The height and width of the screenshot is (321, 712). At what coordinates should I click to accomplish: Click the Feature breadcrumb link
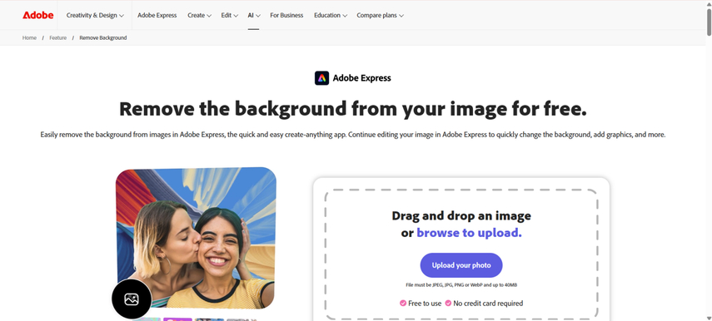click(x=58, y=37)
